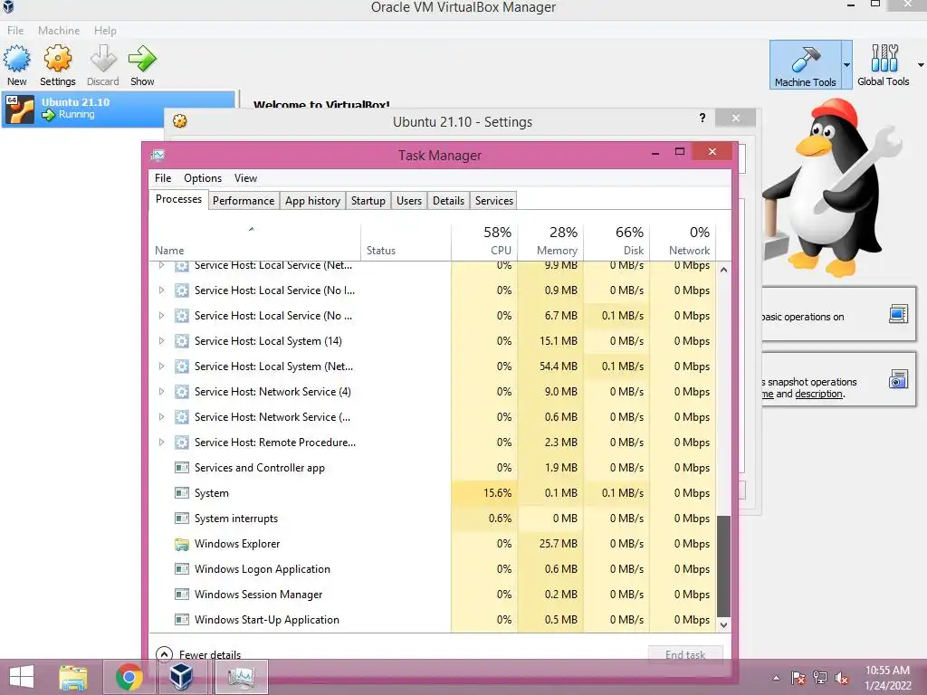Viewport: 927px width, 695px height.
Task: Click the Windows Logon Application icon
Action: (x=181, y=569)
